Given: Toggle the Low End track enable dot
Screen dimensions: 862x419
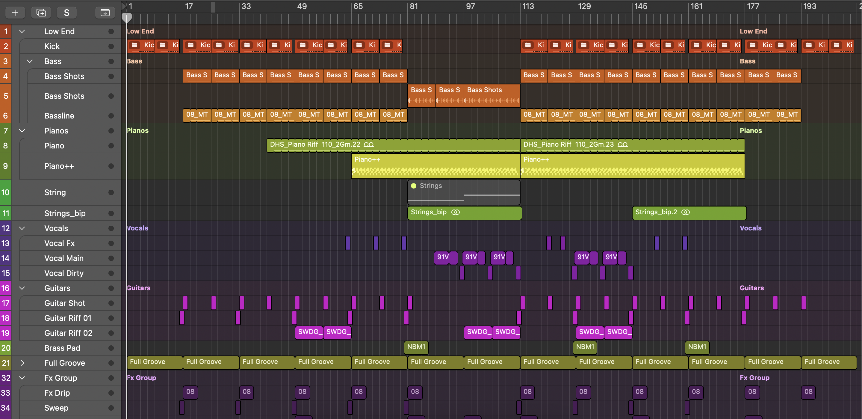Looking at the screenshot, I should [x=111, y=31].
